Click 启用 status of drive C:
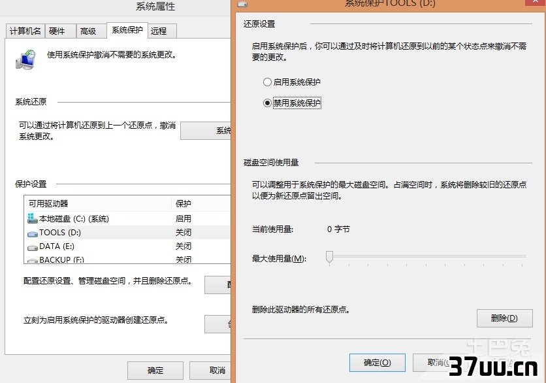The image size is (546, 383). coord(184,219)
